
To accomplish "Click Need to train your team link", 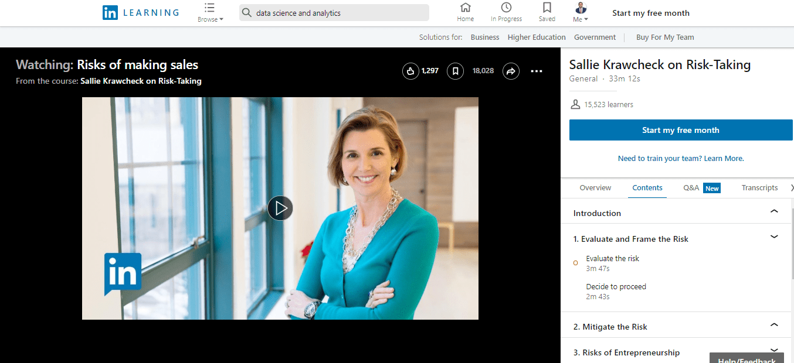I will coord(681,159).
